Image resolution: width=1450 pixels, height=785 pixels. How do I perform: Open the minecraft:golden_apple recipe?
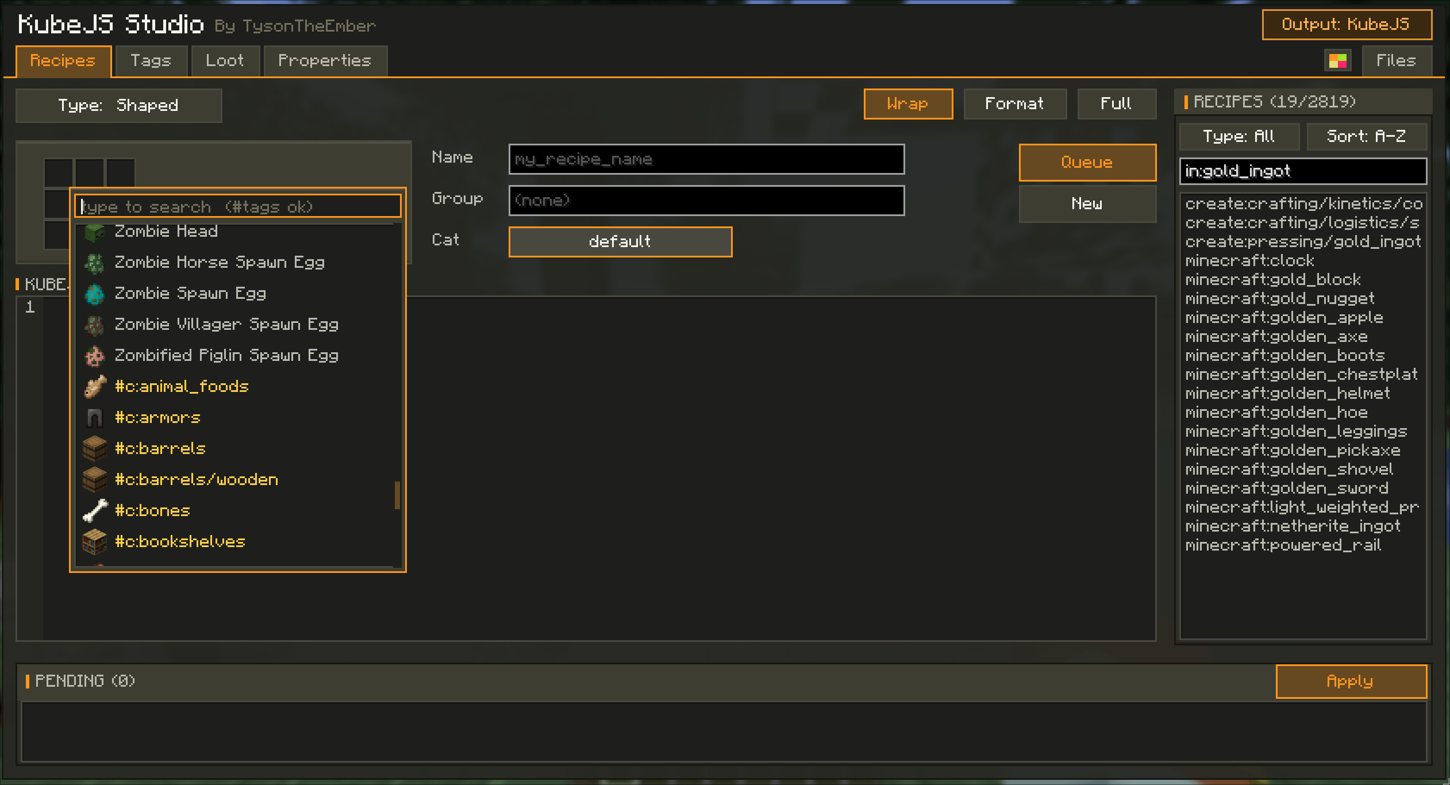(1303, 318)
